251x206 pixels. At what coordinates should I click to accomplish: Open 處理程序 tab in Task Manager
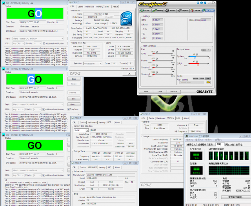click(x=202, y=145)
